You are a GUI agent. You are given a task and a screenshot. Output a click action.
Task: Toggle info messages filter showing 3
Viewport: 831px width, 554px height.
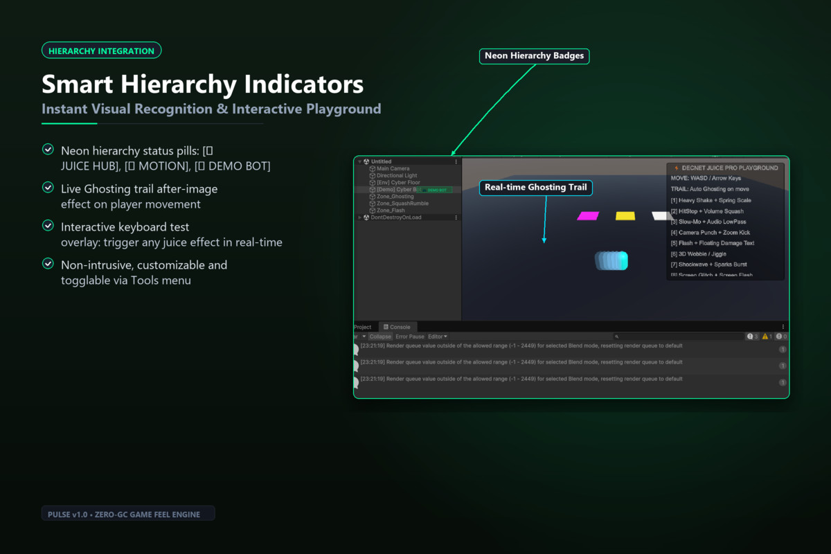coord(752,337)
